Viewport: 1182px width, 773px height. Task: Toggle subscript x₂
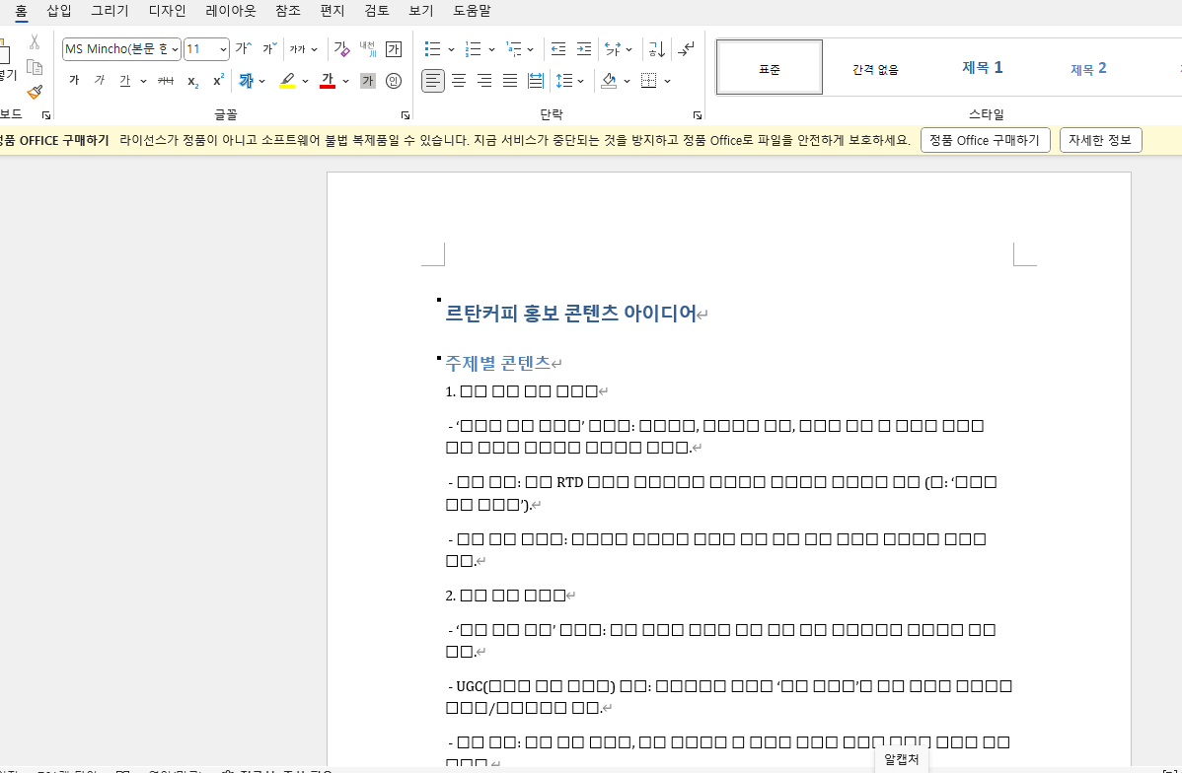[193, 81]
